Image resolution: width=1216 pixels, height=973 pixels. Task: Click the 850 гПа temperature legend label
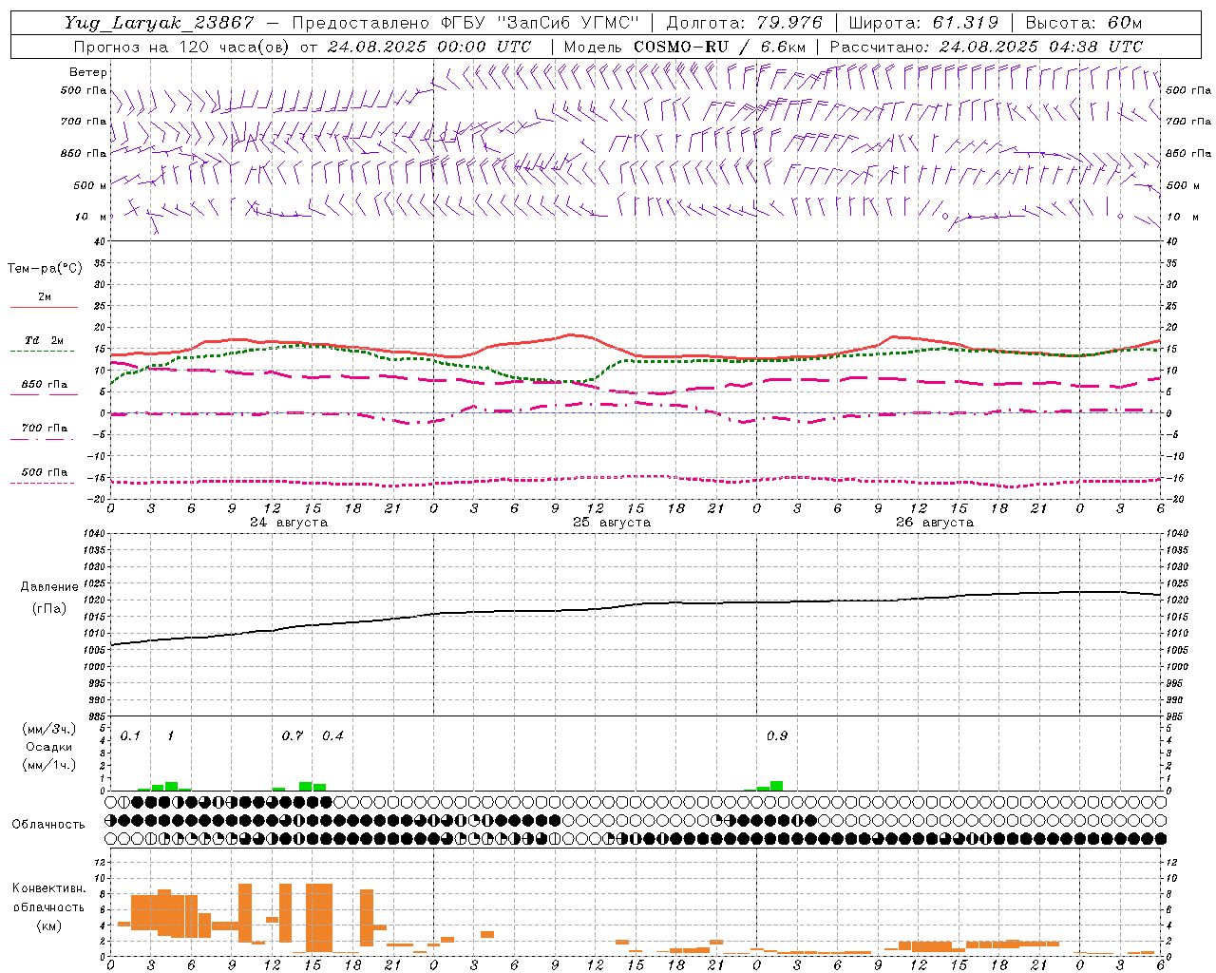[44, 385]
